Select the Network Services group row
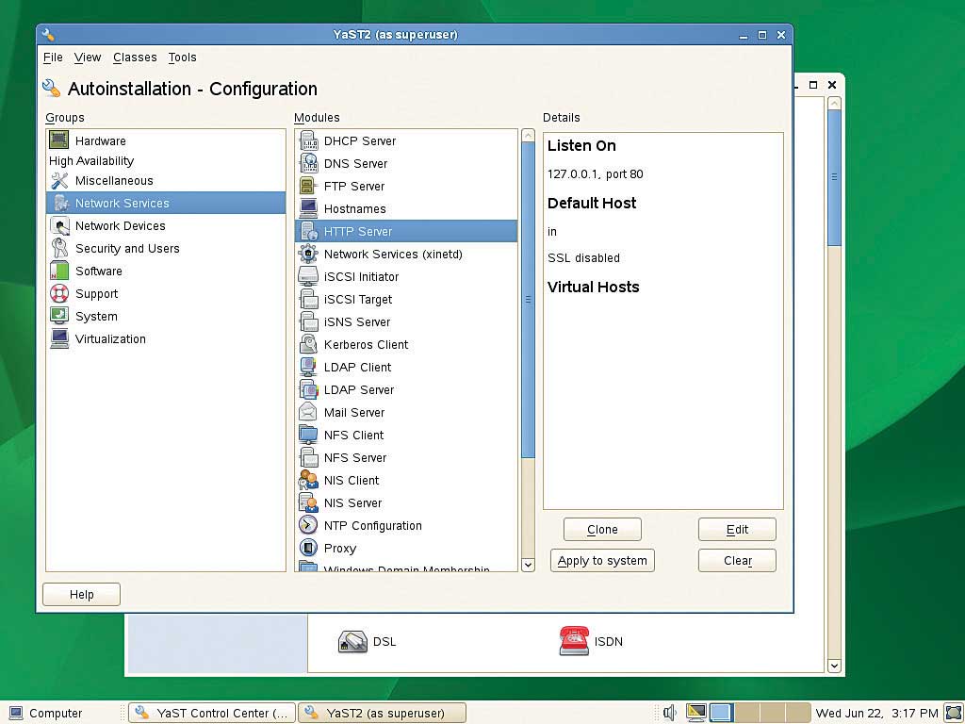Screen dimensions: 965x724 166,203
